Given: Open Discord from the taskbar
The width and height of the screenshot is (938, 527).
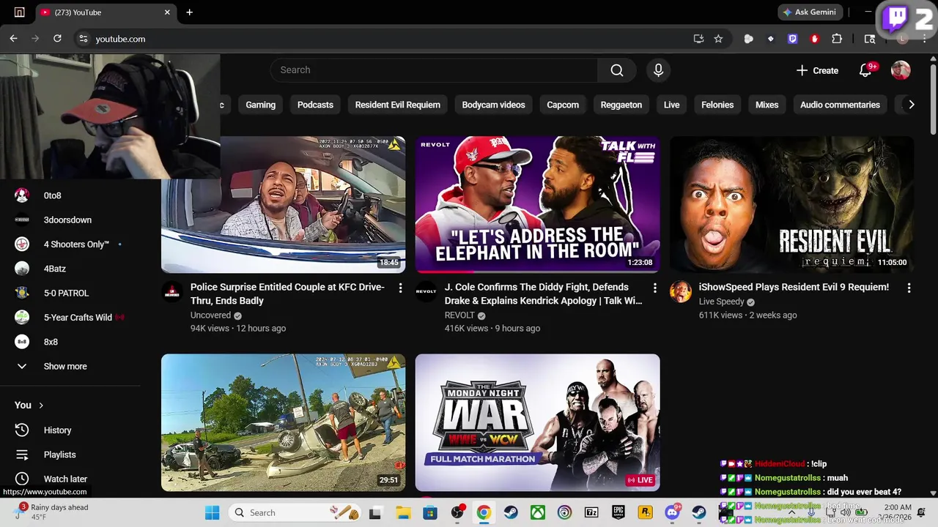Looking at the screenshot, I should (672, 512).
